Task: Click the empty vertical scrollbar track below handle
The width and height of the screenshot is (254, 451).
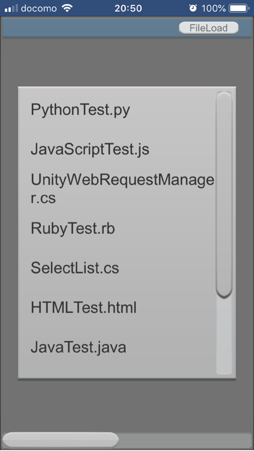Action: coord(224,337)
